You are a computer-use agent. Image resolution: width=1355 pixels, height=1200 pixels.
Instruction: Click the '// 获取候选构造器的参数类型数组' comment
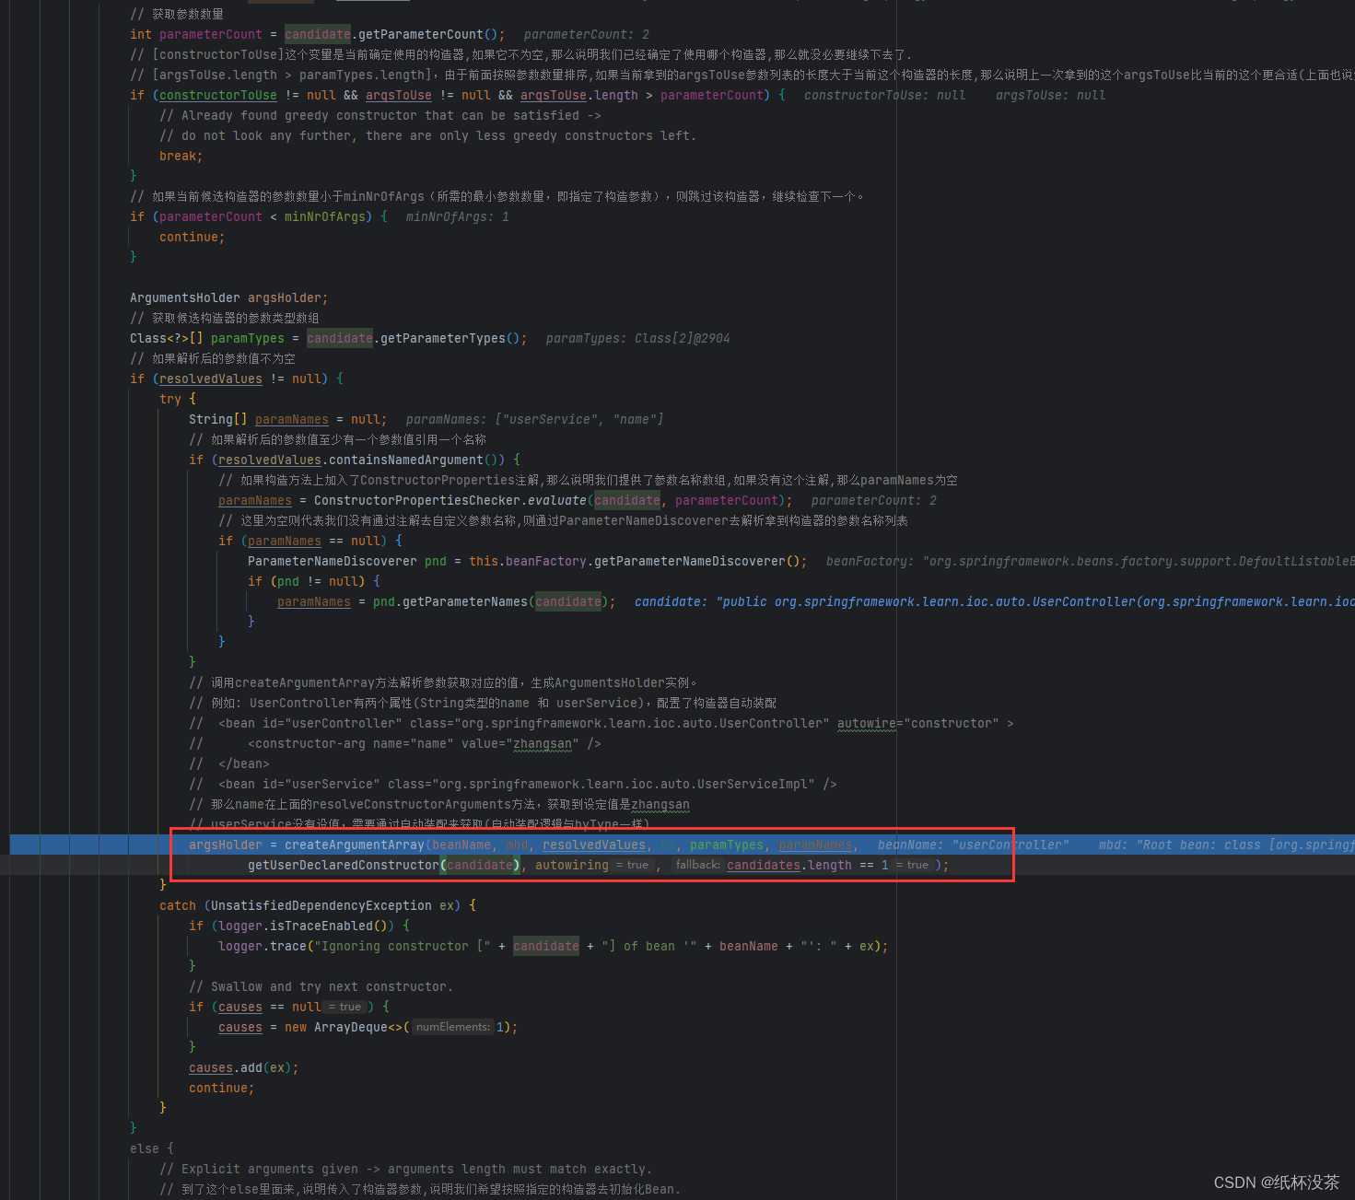(225, 318)
